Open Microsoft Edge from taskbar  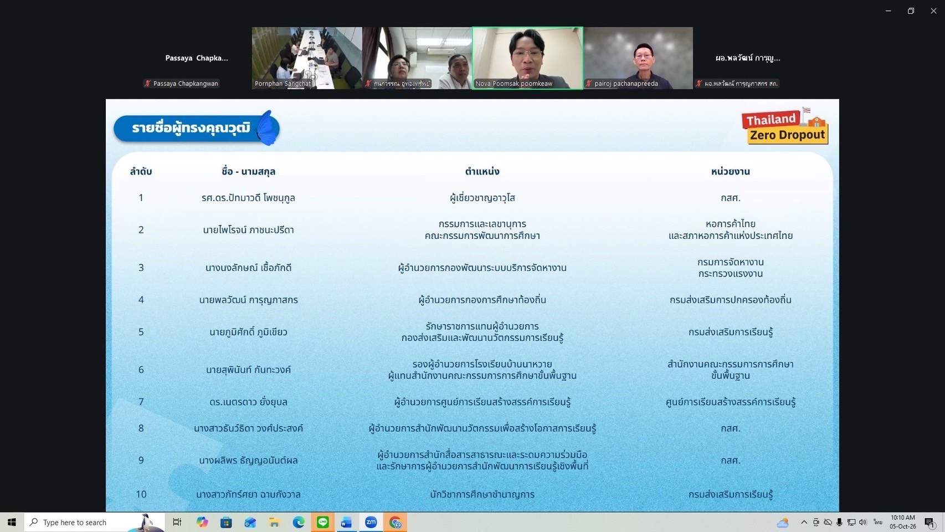(299, 522)
